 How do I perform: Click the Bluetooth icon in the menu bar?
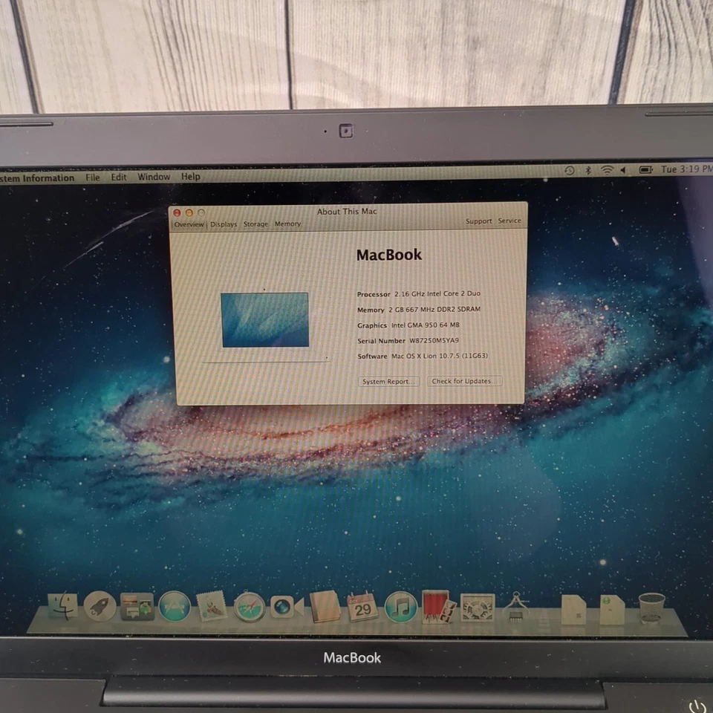point(588,170)
